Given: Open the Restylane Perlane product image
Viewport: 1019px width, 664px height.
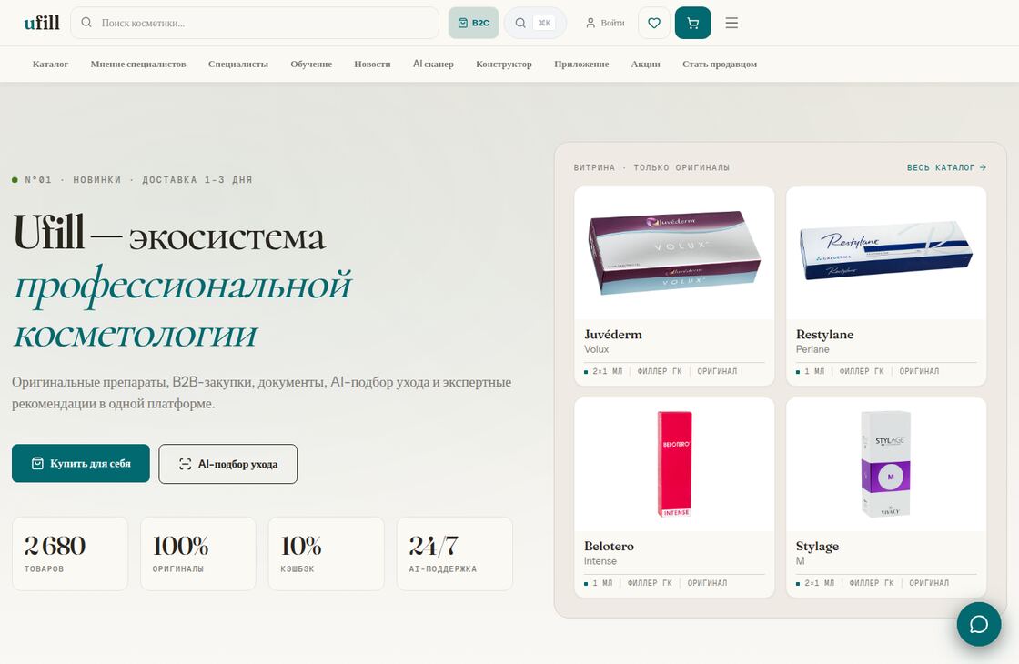Looking at the screenshot, I should tap(886, 254).
